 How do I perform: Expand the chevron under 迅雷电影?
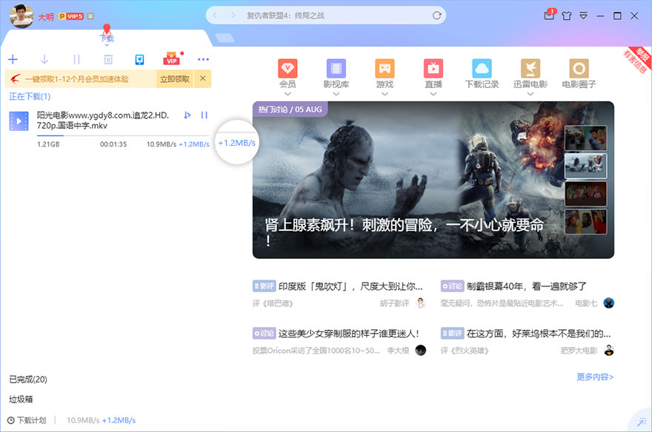(530, 94)
